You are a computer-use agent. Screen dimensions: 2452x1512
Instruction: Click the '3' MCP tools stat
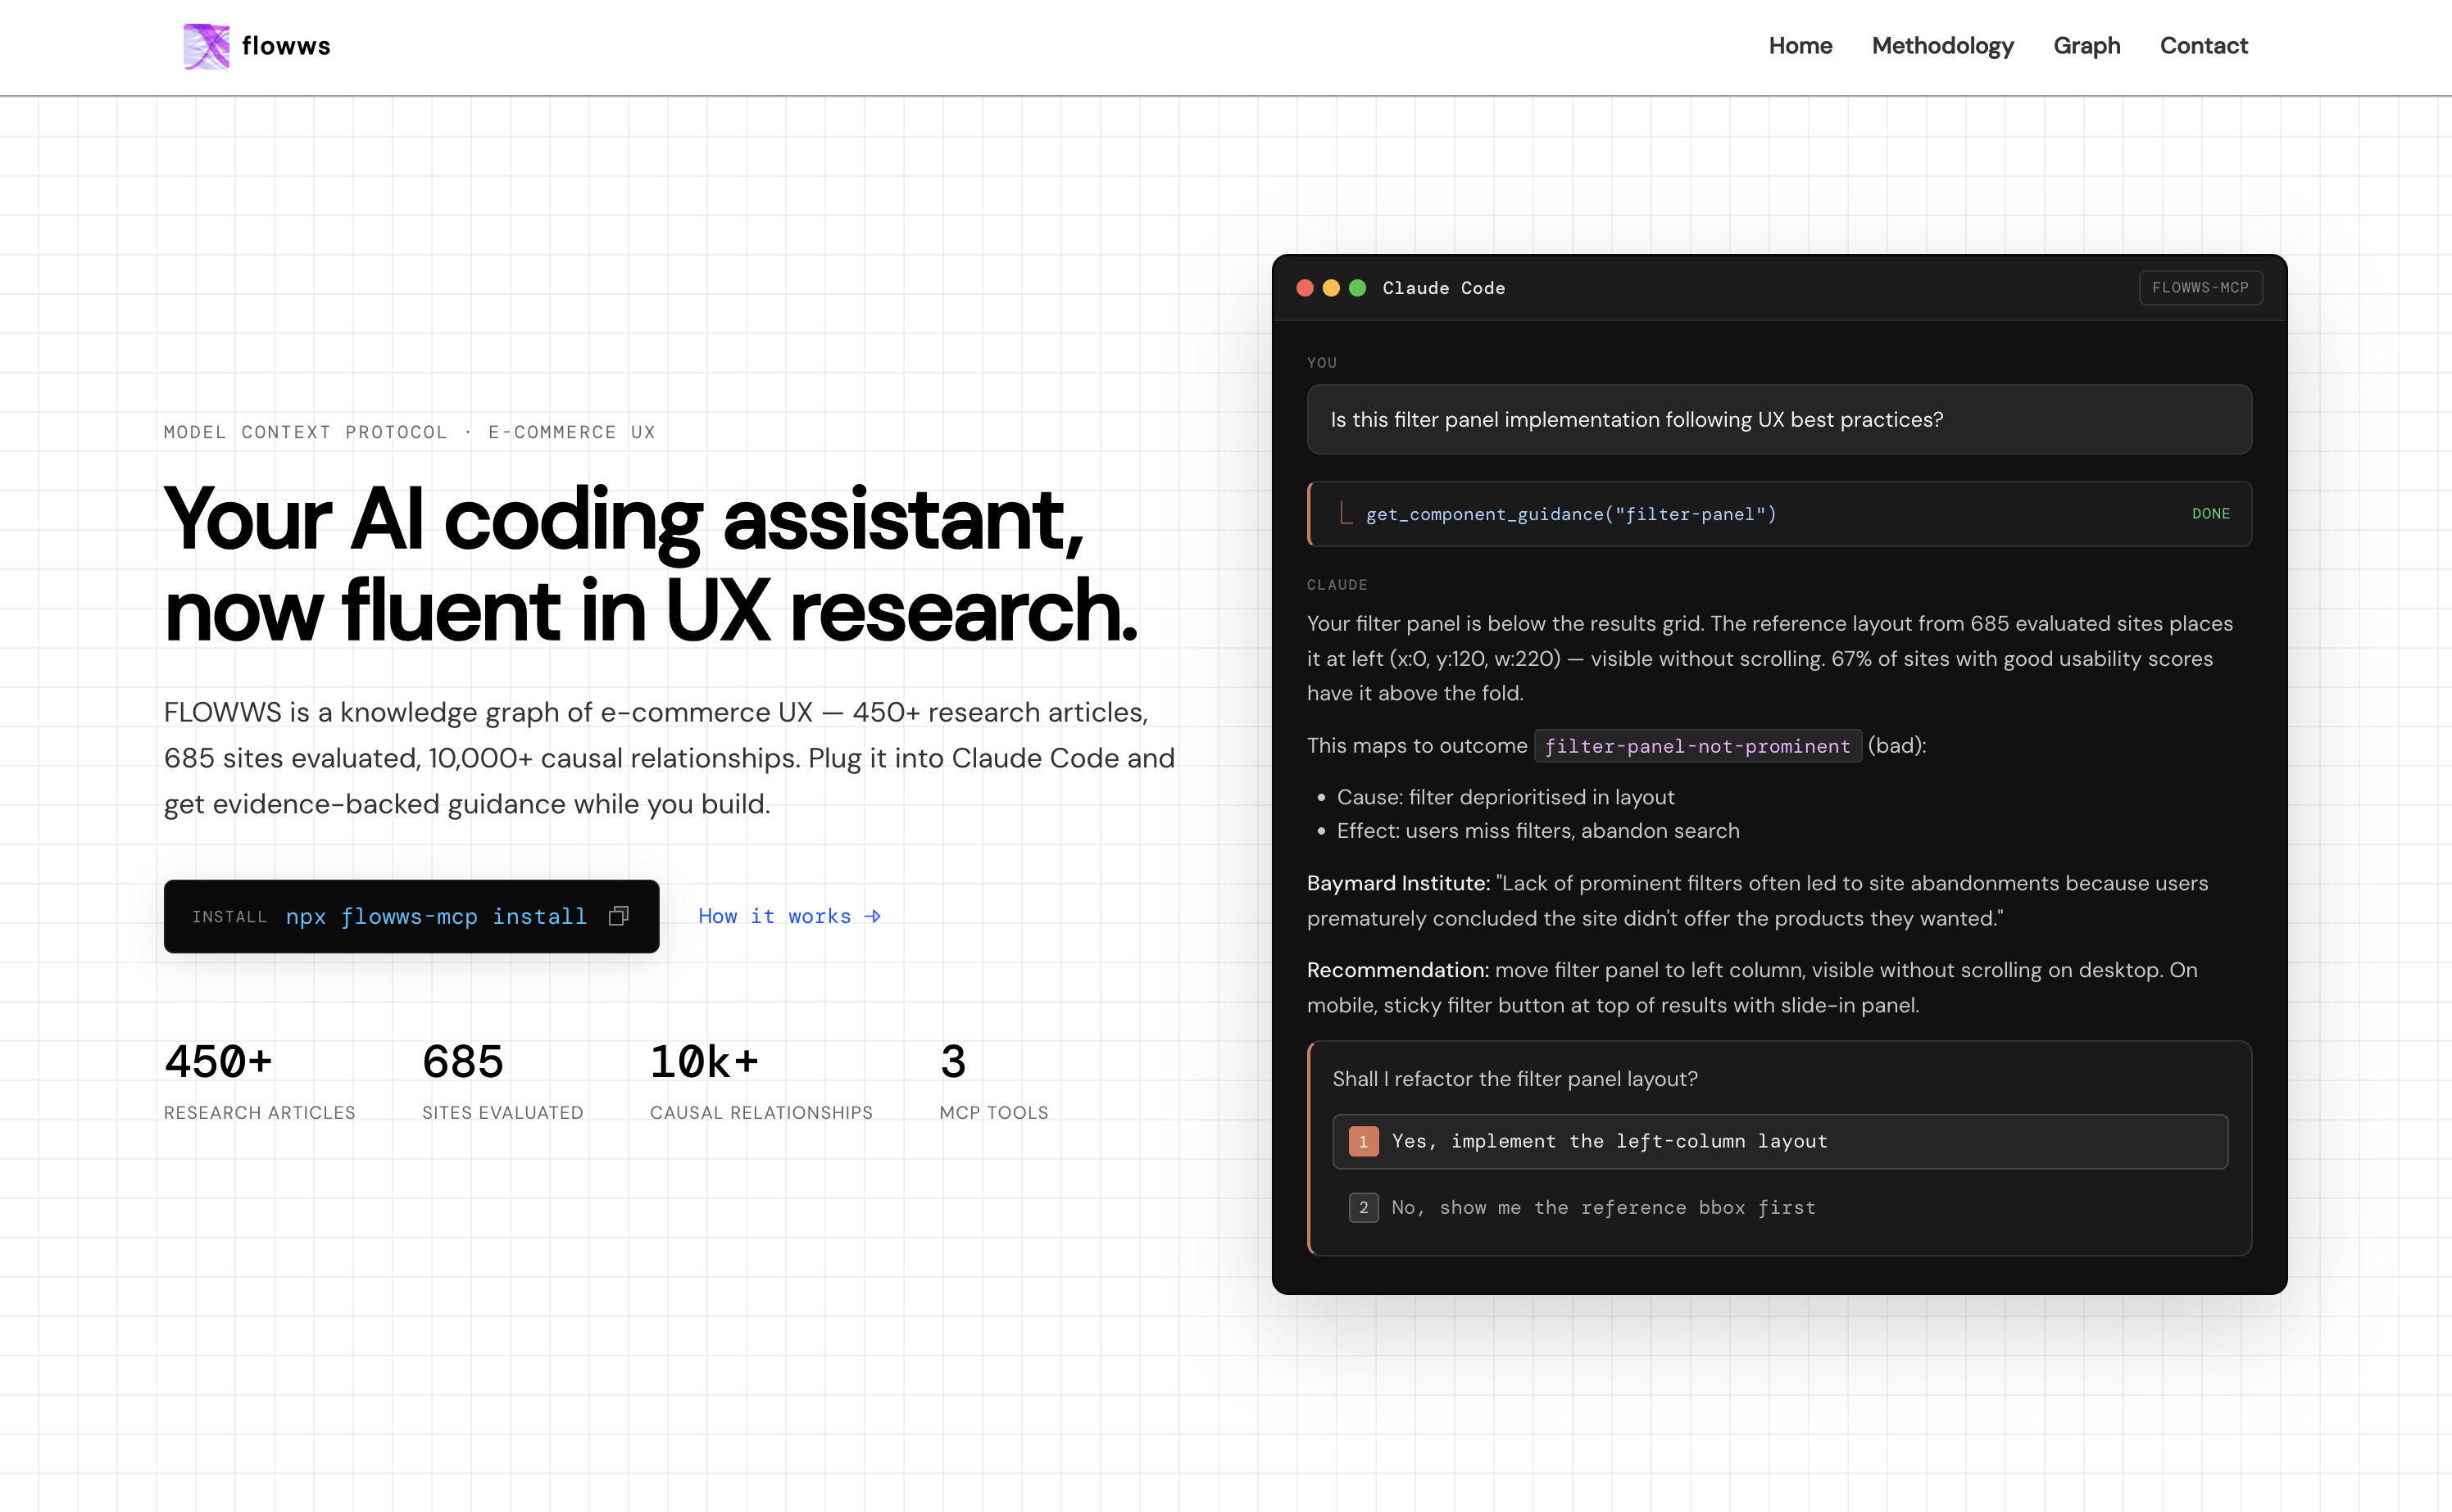click(x=952, y=1061)
